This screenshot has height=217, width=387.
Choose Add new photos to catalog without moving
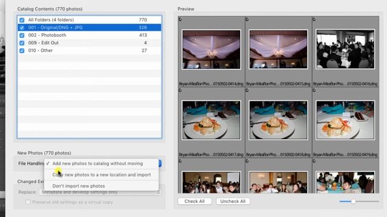coord(101,163)
